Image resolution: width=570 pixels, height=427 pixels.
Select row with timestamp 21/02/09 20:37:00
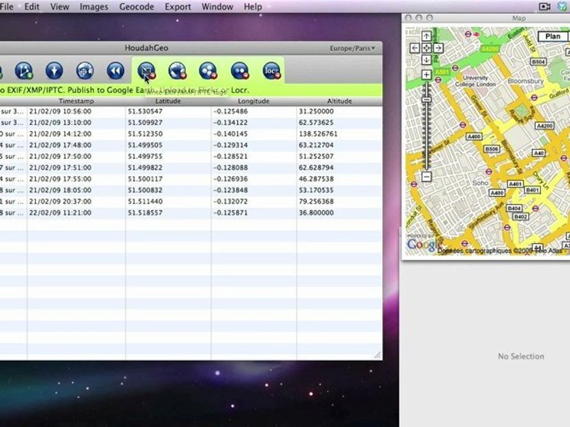point(191,202)
